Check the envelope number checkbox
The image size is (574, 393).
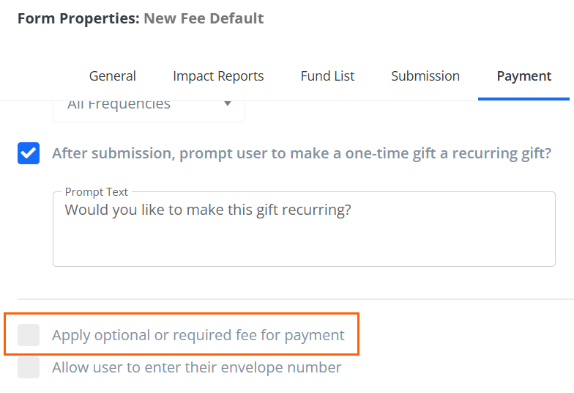(x=29, y=367)
